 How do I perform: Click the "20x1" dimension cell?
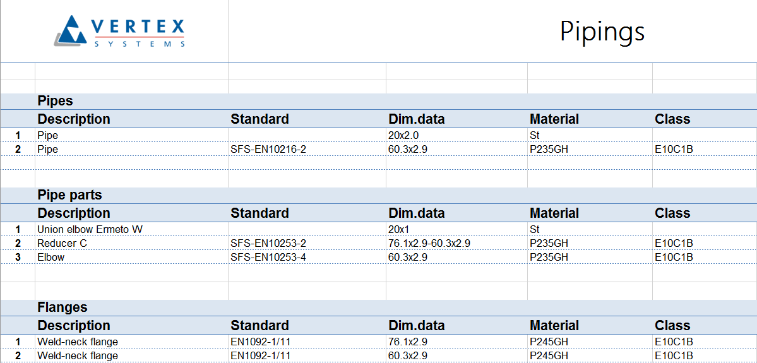point(399,229)
